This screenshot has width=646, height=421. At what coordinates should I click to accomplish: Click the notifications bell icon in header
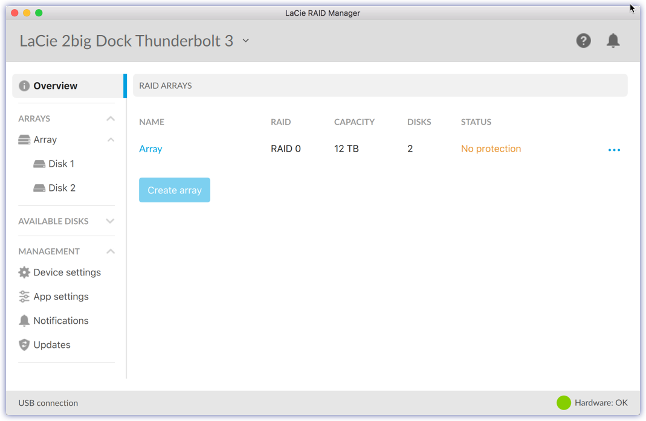[x=613, y=40]
